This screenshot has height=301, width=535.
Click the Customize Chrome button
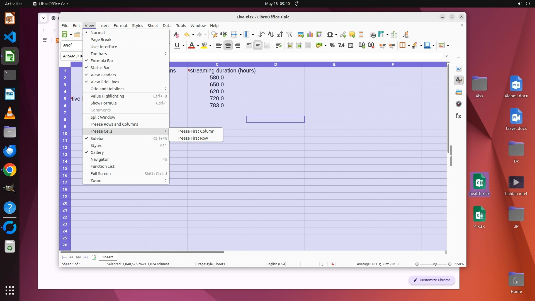pos(432,280)
